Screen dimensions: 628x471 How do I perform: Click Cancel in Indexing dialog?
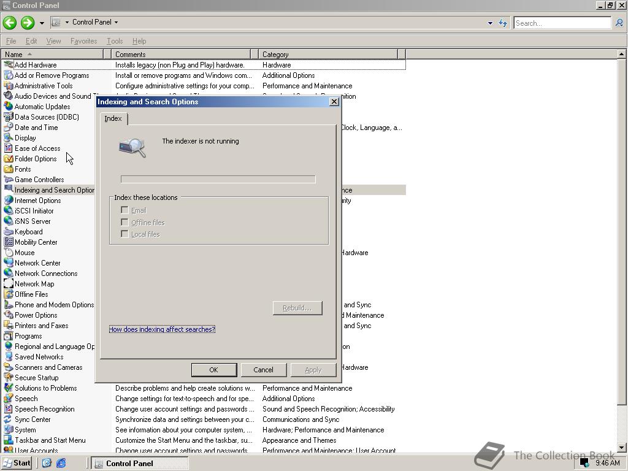point(264,370)
